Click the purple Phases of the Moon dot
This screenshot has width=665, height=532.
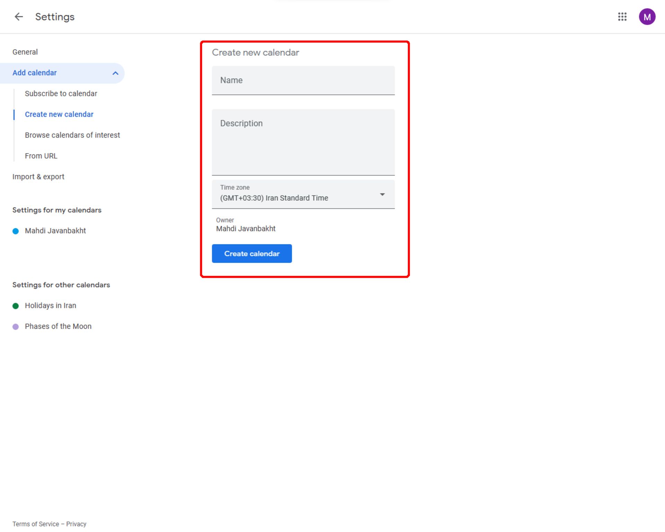tap(16, 327)
